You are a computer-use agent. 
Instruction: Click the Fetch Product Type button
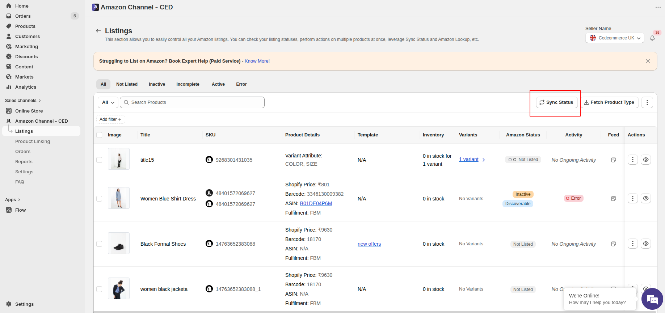coord(610,102)
